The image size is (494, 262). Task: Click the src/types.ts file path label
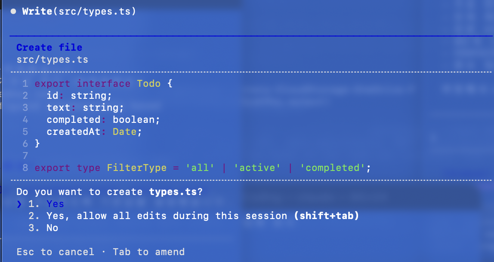[x=52, y=59]
